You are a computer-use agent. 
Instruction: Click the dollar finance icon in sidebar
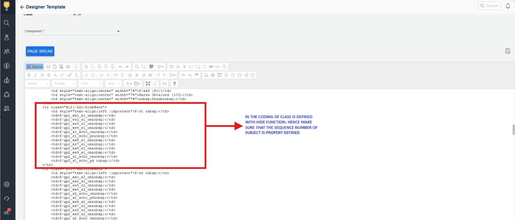click(6, 66)
